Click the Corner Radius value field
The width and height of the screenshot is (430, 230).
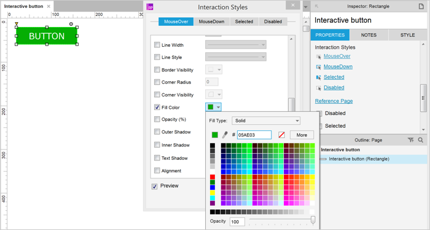point(212,82)
